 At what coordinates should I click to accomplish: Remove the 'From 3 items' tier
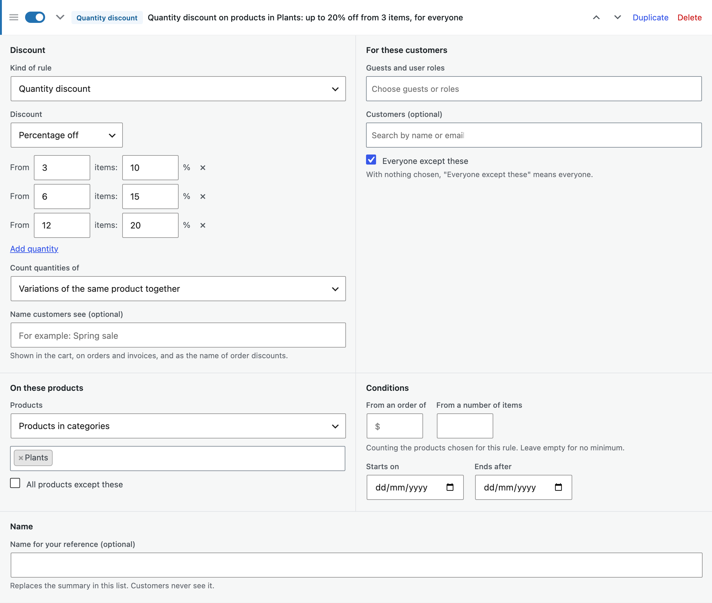click(203, 168)
